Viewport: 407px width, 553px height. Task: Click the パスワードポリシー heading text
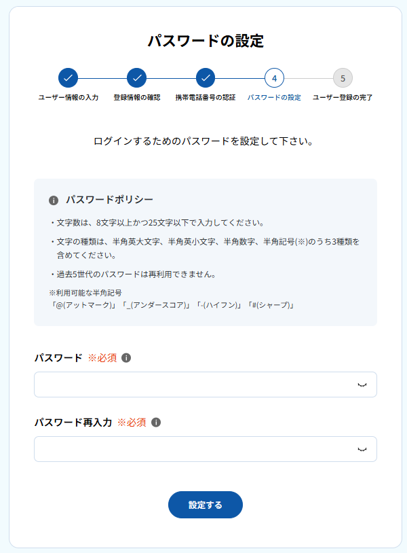(x=109, y=200)
